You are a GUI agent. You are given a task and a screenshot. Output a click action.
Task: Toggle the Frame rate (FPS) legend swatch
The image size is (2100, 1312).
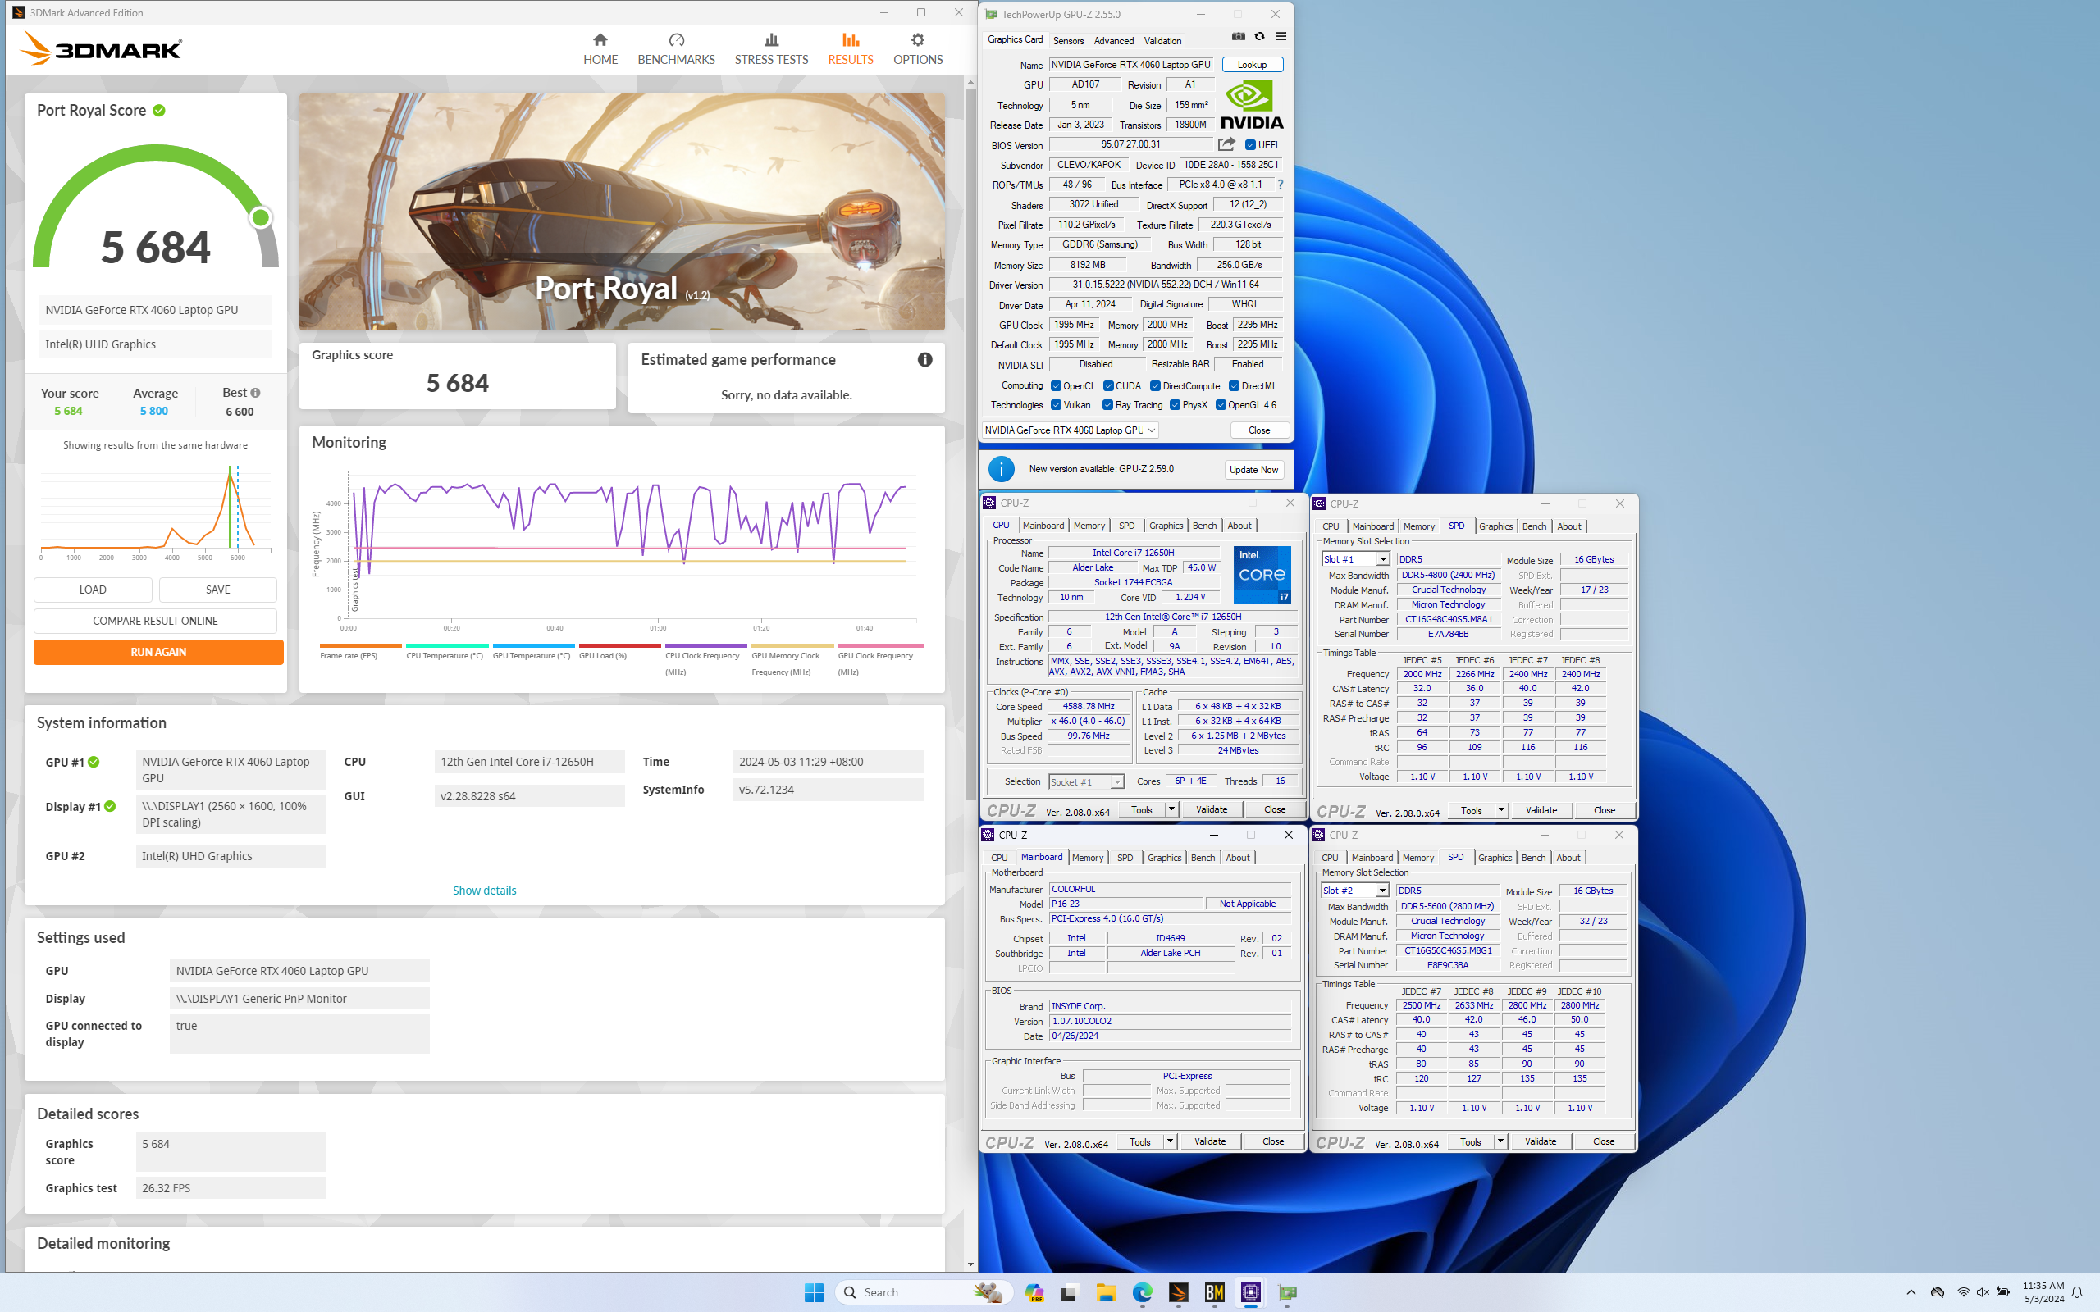tap(360, 645)
